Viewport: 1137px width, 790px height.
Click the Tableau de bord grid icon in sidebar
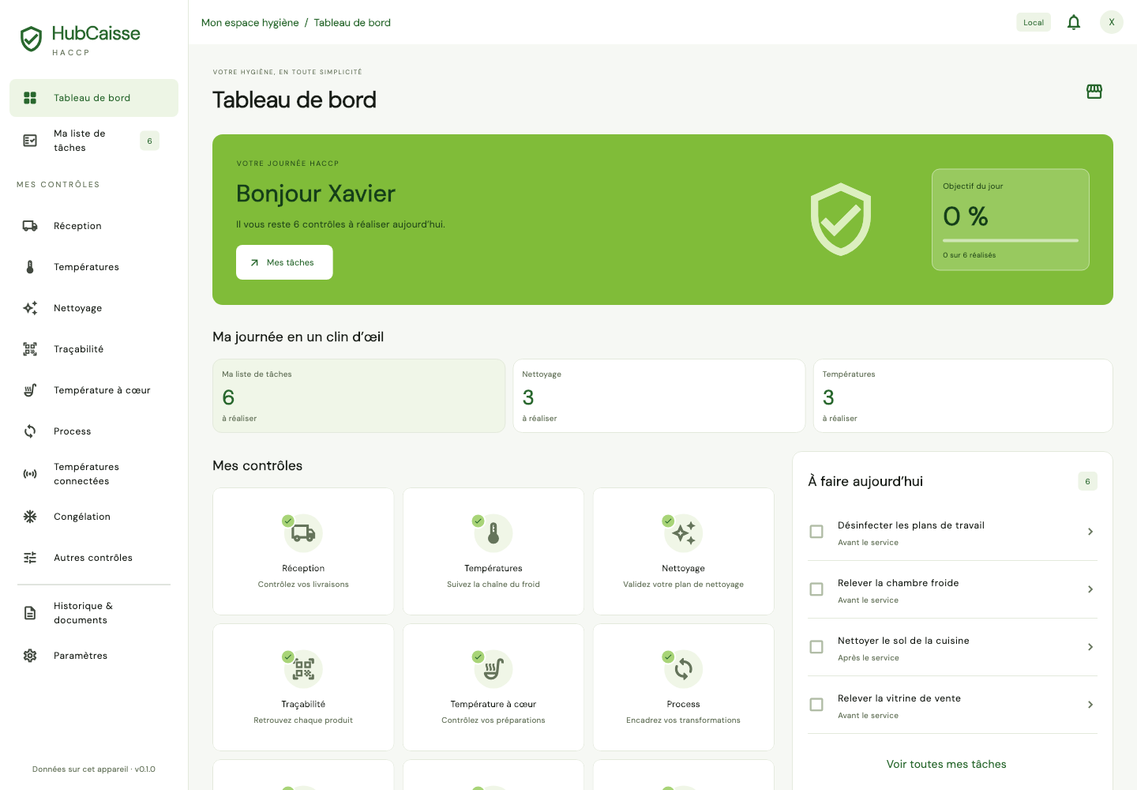[x=30, y=98]
